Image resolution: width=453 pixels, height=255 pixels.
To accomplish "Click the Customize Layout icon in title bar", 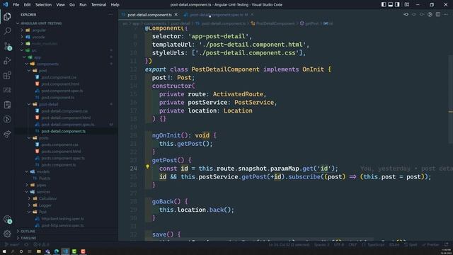I will pyautogui.click(x=407, y=5).
